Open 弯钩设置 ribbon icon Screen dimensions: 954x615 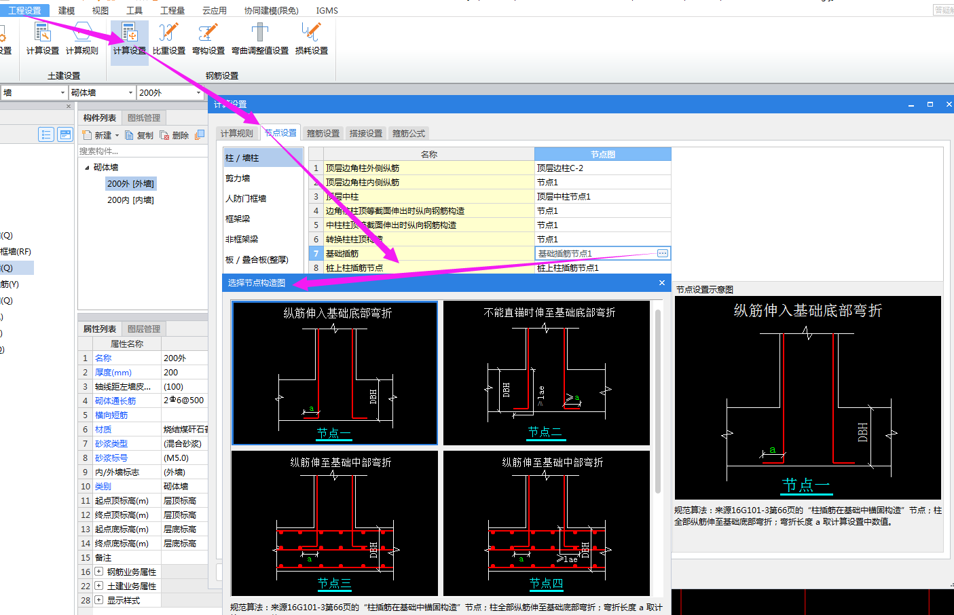click(208, 39)
